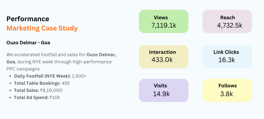Viewport: 264px width, 119px height.
Task: Select the 14.9k visits figure
Action: tap(161, 94)
